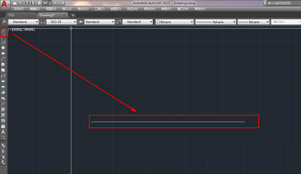This screenshot has height=174, width=301.
Task: Open the Text Style manager icon
Action: click(x=5, y=22)
